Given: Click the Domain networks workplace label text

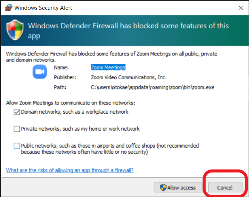Looking at the screenshot, I should tap(75, 112).
